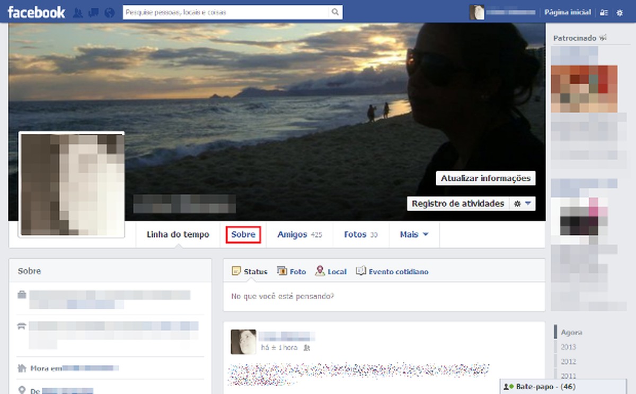Screen dimensions: 636x394
Task: Go to the Linha do tempo tab
Action: (x=177, y=234)
